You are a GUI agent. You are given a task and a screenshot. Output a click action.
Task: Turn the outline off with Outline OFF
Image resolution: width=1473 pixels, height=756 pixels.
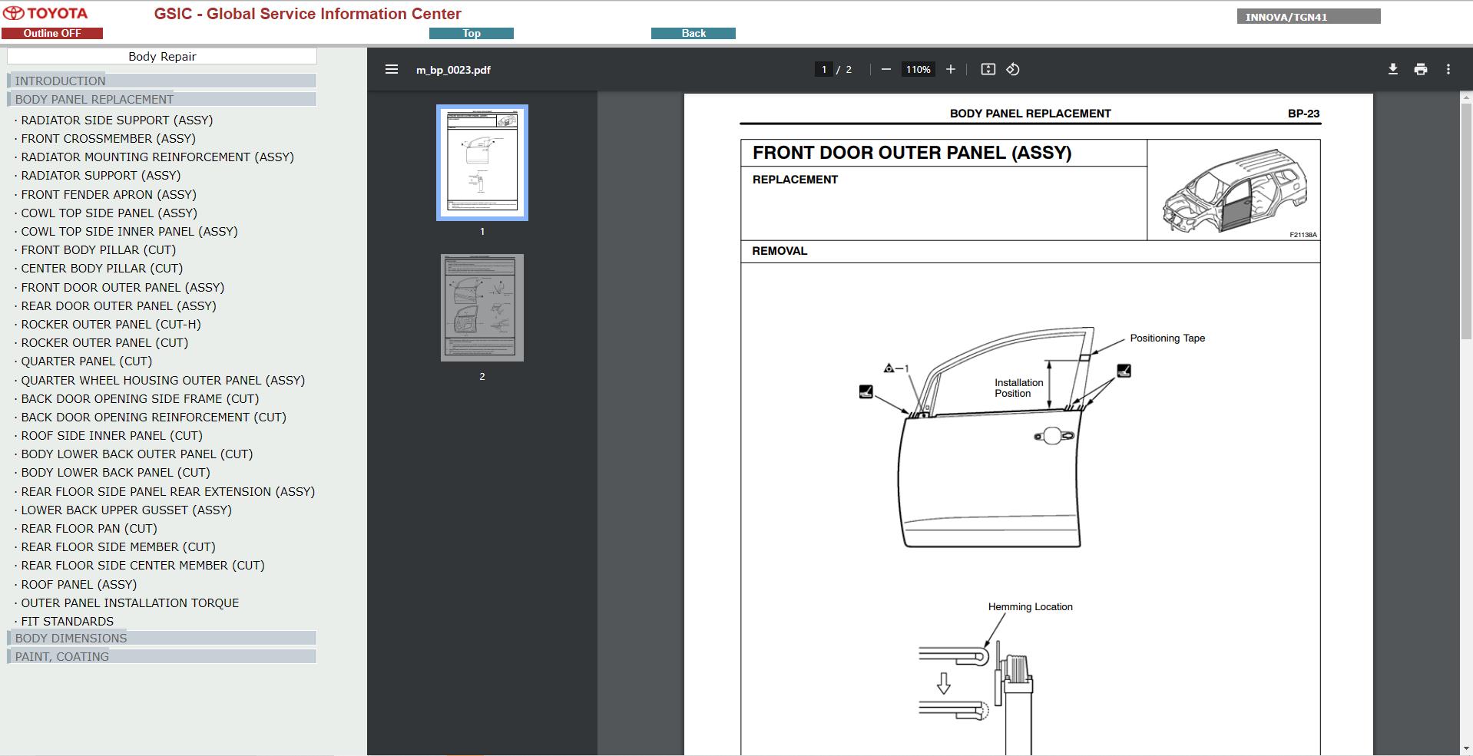pyautogui.click(x=52, y=33)
